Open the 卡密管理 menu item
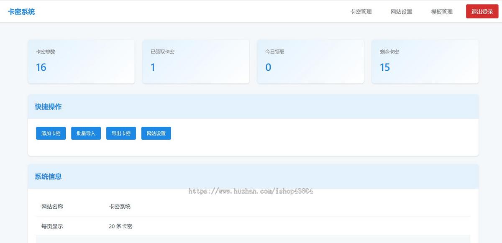The image size is (502, 243). click(361, 12)
